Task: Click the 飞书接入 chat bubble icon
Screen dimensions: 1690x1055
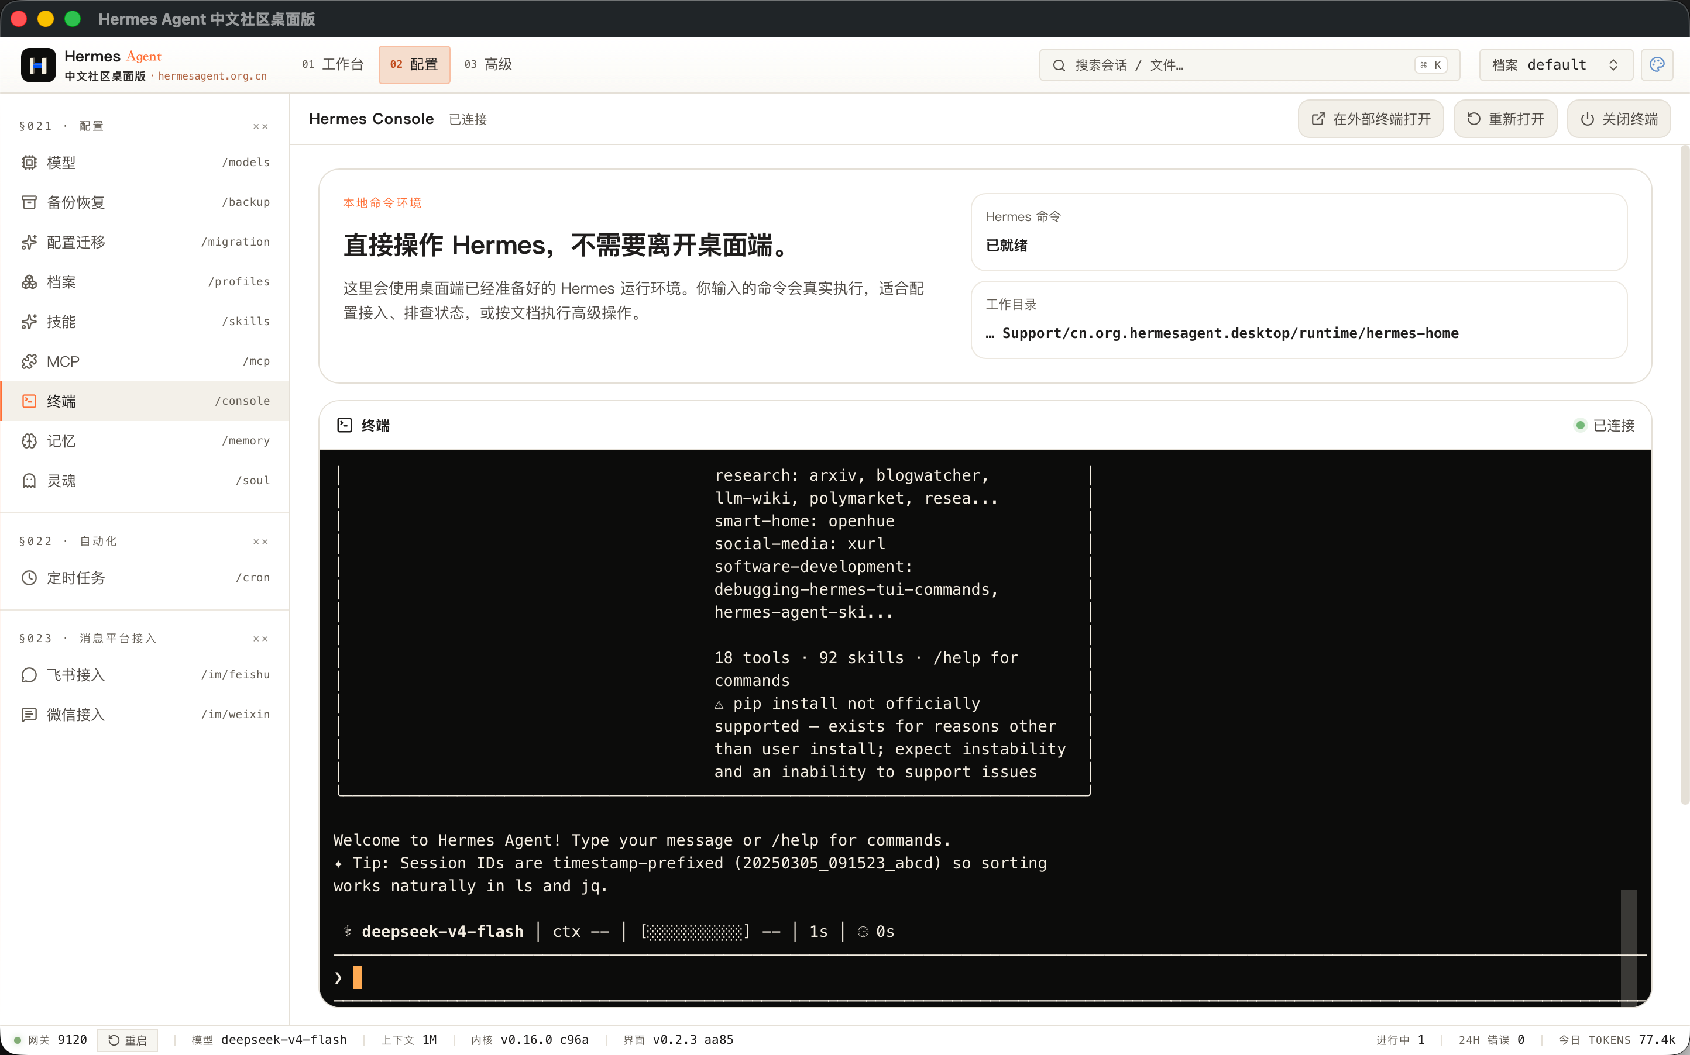Action: 29,675
